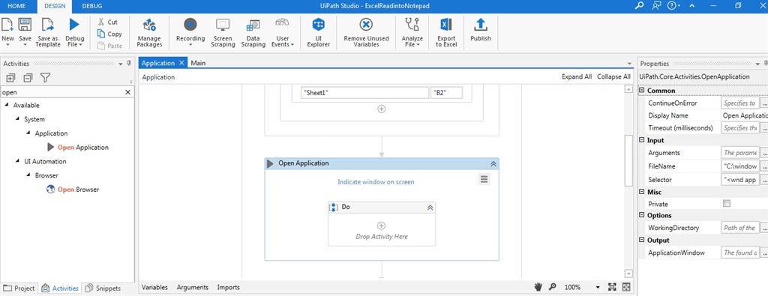Image resolution: width=768 pixels, height=296 pixels.
Task: Collapse the Available tree node
Action: coord(7,105)
